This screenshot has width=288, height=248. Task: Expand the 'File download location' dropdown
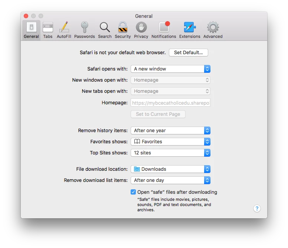170,169
